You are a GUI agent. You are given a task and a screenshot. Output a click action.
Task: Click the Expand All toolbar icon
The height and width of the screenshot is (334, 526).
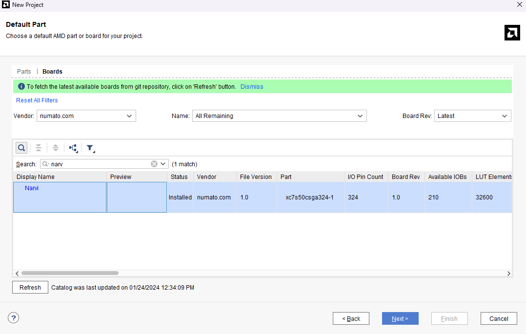coord(56,148)
